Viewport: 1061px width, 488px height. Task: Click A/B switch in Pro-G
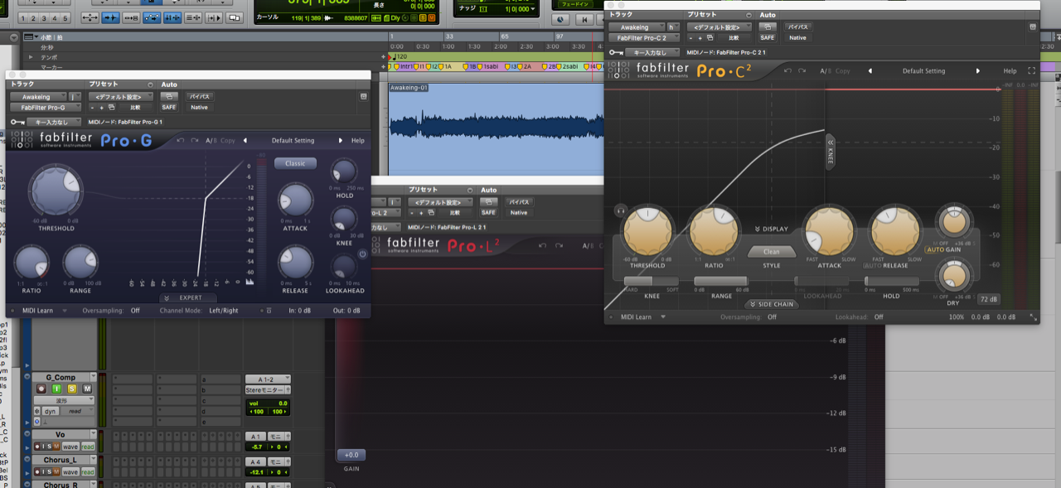(x=210, y=141)
